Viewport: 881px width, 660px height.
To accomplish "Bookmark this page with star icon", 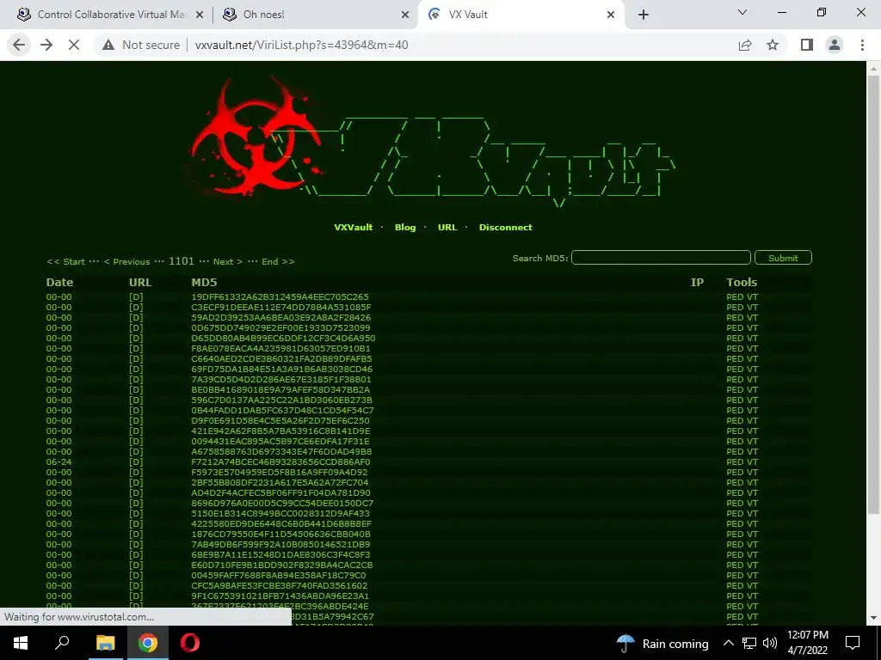I will click(x=773, y=45).
